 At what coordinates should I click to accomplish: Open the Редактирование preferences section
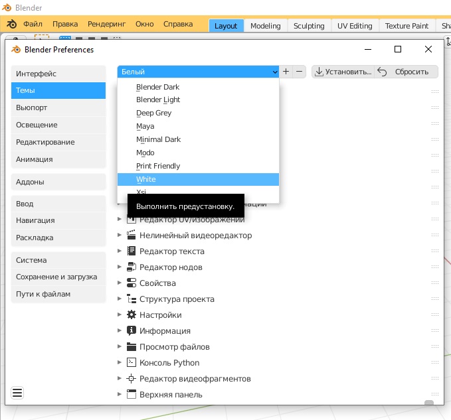[58, 142]
